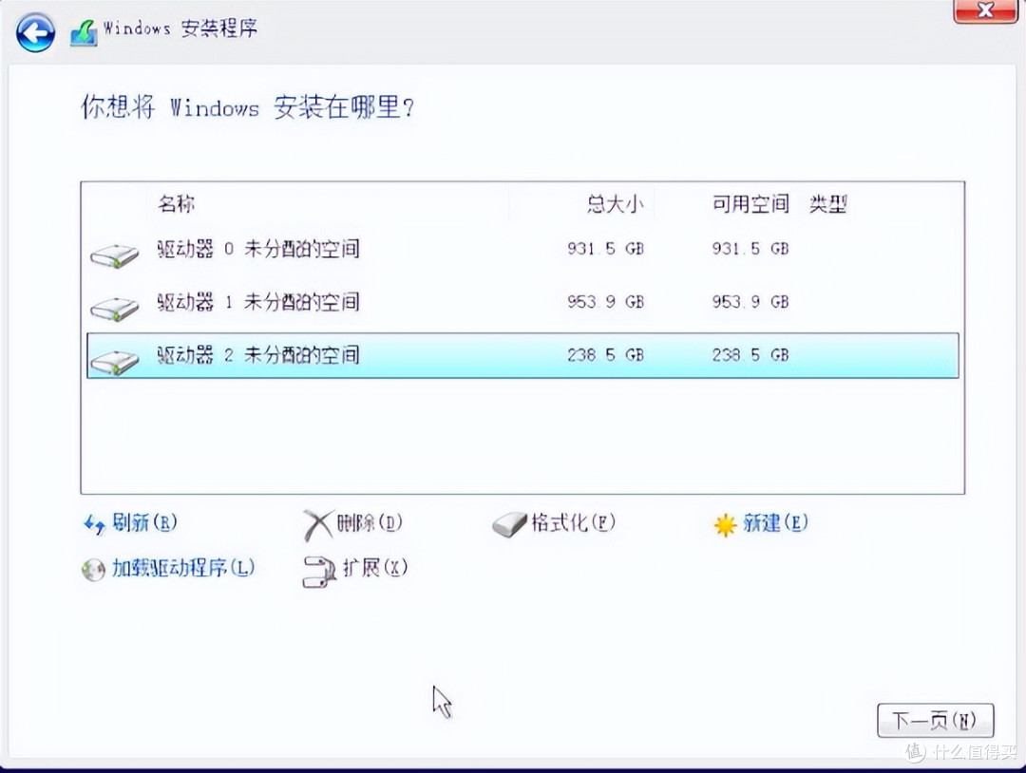1026x773 pixels.
Task: Click the Windows setup program icon
Action: 84,31
